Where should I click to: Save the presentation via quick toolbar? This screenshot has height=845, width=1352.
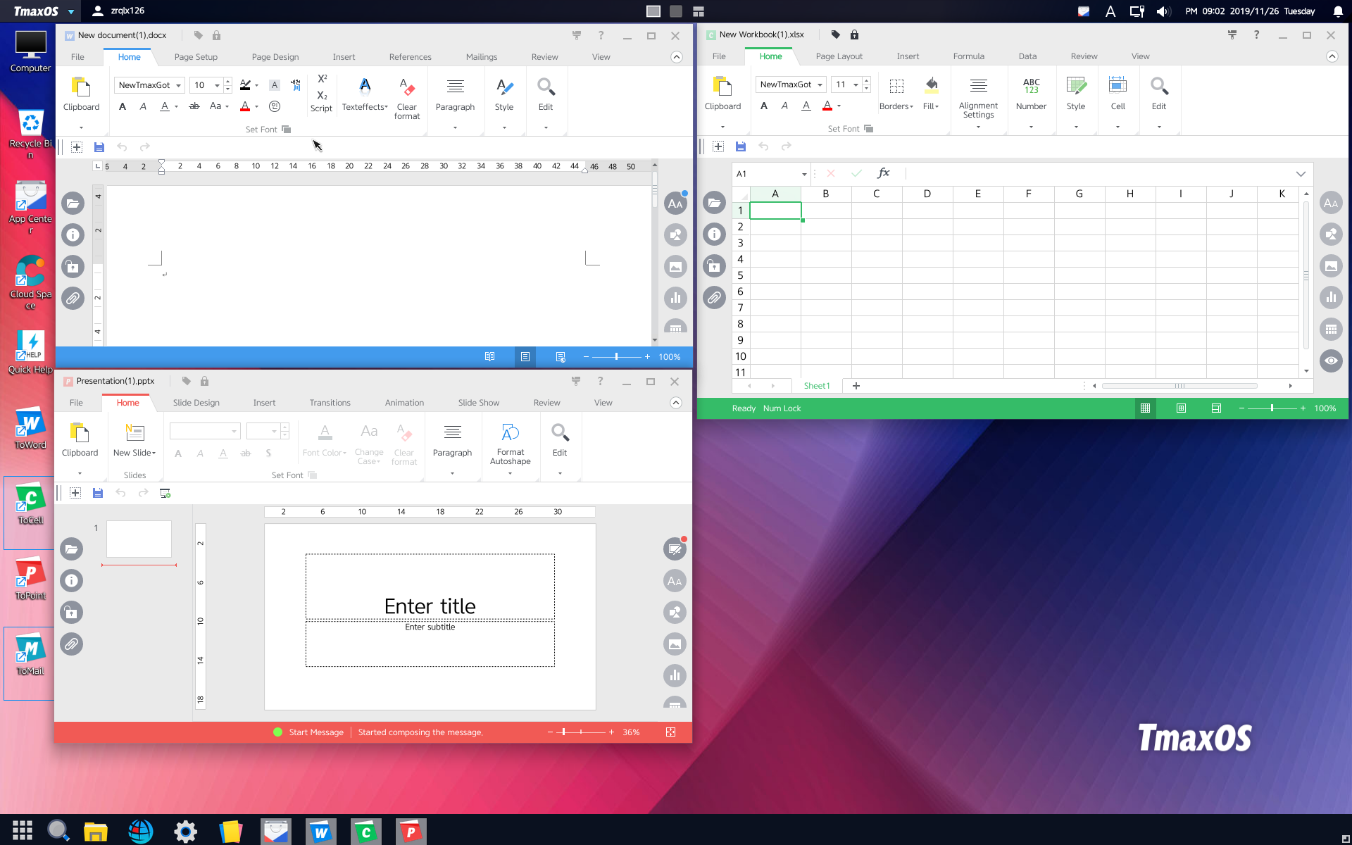click(98, 493)
